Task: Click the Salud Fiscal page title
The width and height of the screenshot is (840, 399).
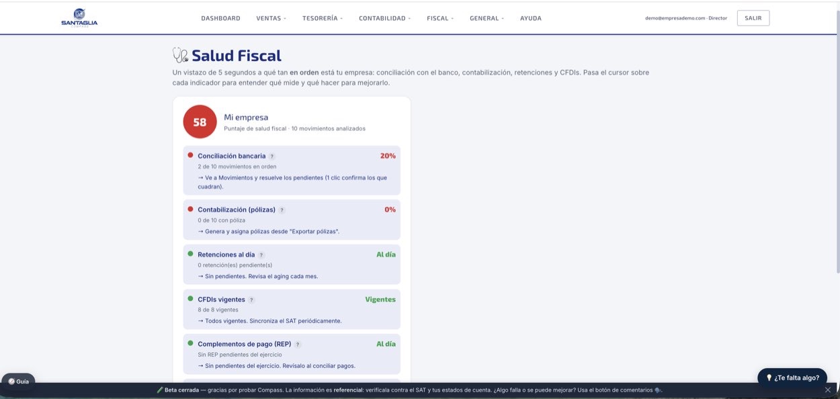Action: click(x=237, y=56)
